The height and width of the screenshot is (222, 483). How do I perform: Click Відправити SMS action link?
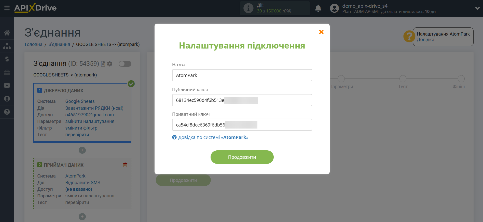(82, 183)
